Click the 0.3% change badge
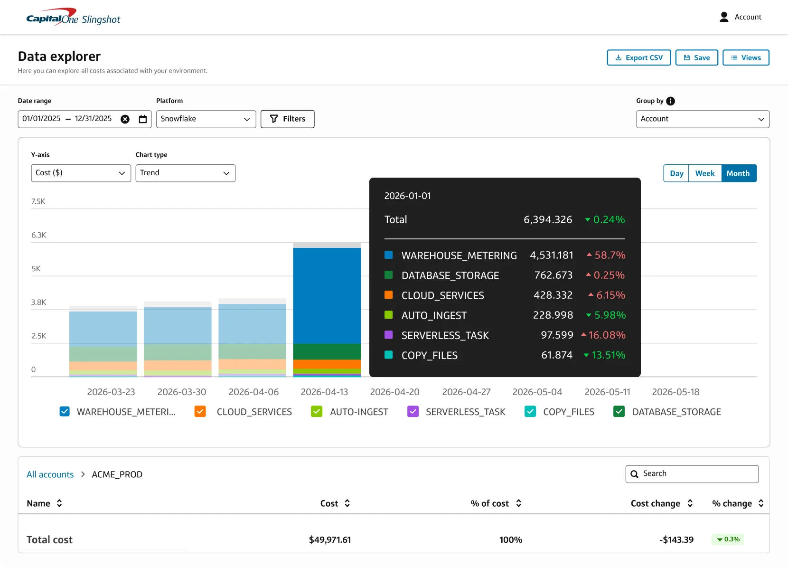Viewport: 788px width, 568px height. 728,540
